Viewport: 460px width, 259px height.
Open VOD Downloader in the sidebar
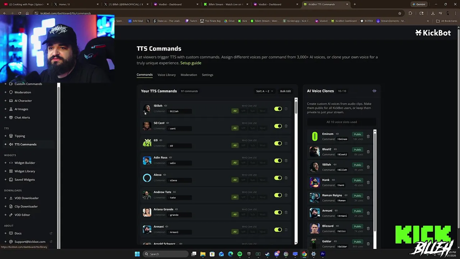[27, 198]
